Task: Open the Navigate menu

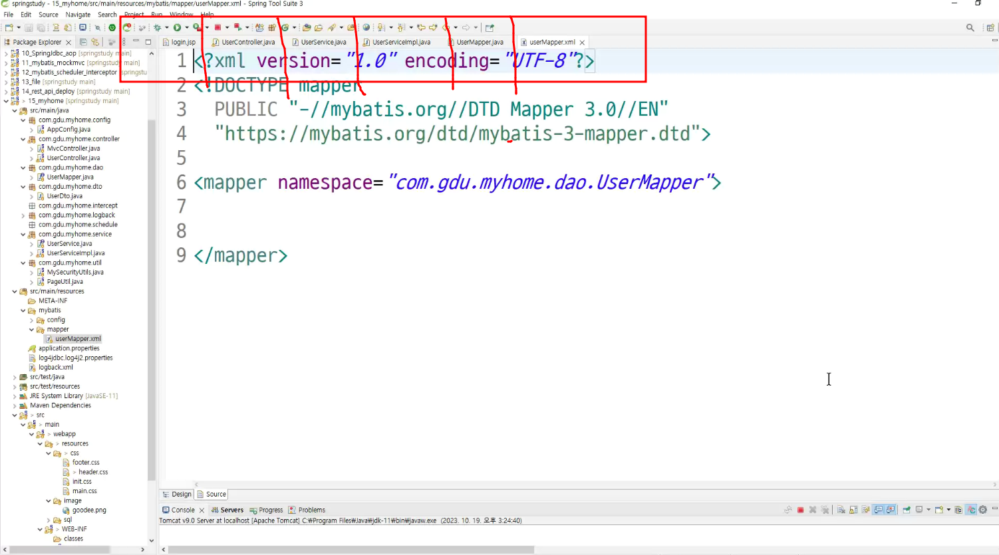Action: tap(78, 15)
